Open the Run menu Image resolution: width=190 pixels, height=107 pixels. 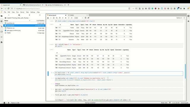click(x=18, y=12)
